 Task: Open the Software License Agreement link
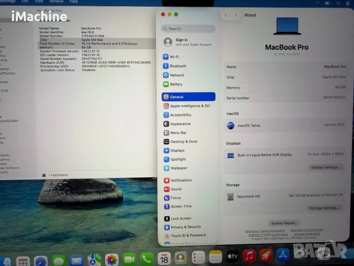coord(265,231)
